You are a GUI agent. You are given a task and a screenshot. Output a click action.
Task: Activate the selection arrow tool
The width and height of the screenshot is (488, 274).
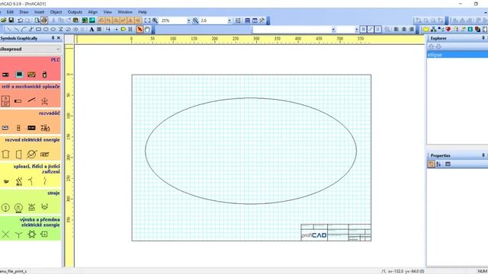pos(140,30)
